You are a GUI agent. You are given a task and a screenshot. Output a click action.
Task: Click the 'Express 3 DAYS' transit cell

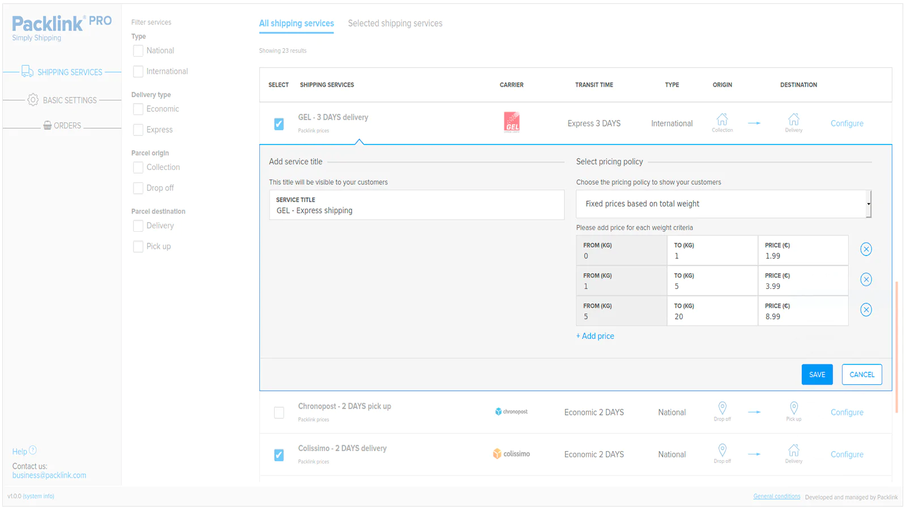594,124
